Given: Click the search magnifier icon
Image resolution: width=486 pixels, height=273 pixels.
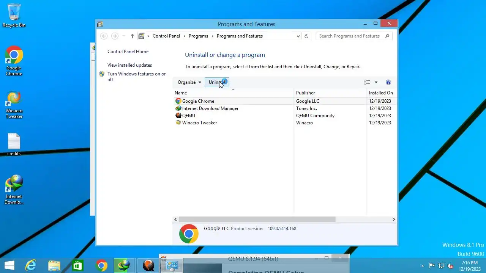Looking at the screenshot, I should click(x=387, y=36).
